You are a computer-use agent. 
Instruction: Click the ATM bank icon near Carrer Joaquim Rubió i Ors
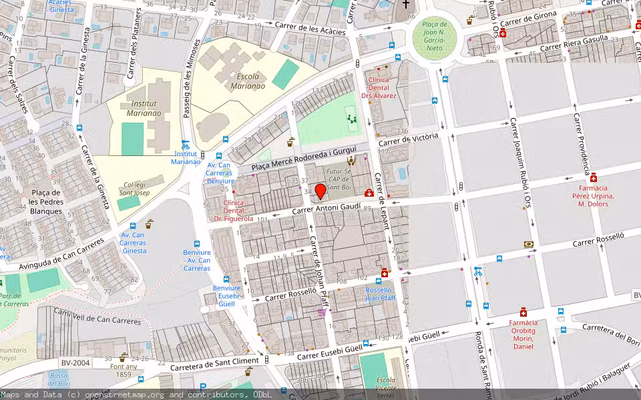(x=529, y=245)
